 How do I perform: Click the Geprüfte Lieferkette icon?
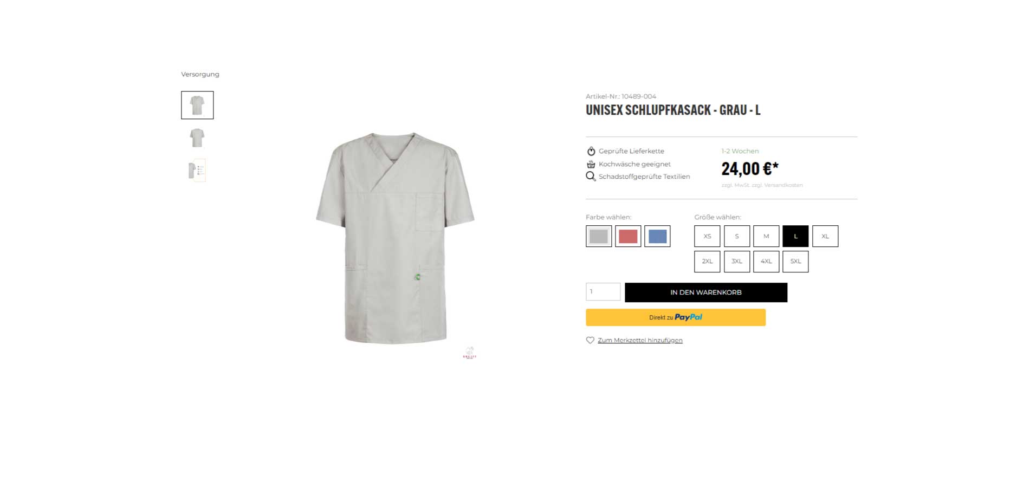pyautogui.click(x=591, y=151)
